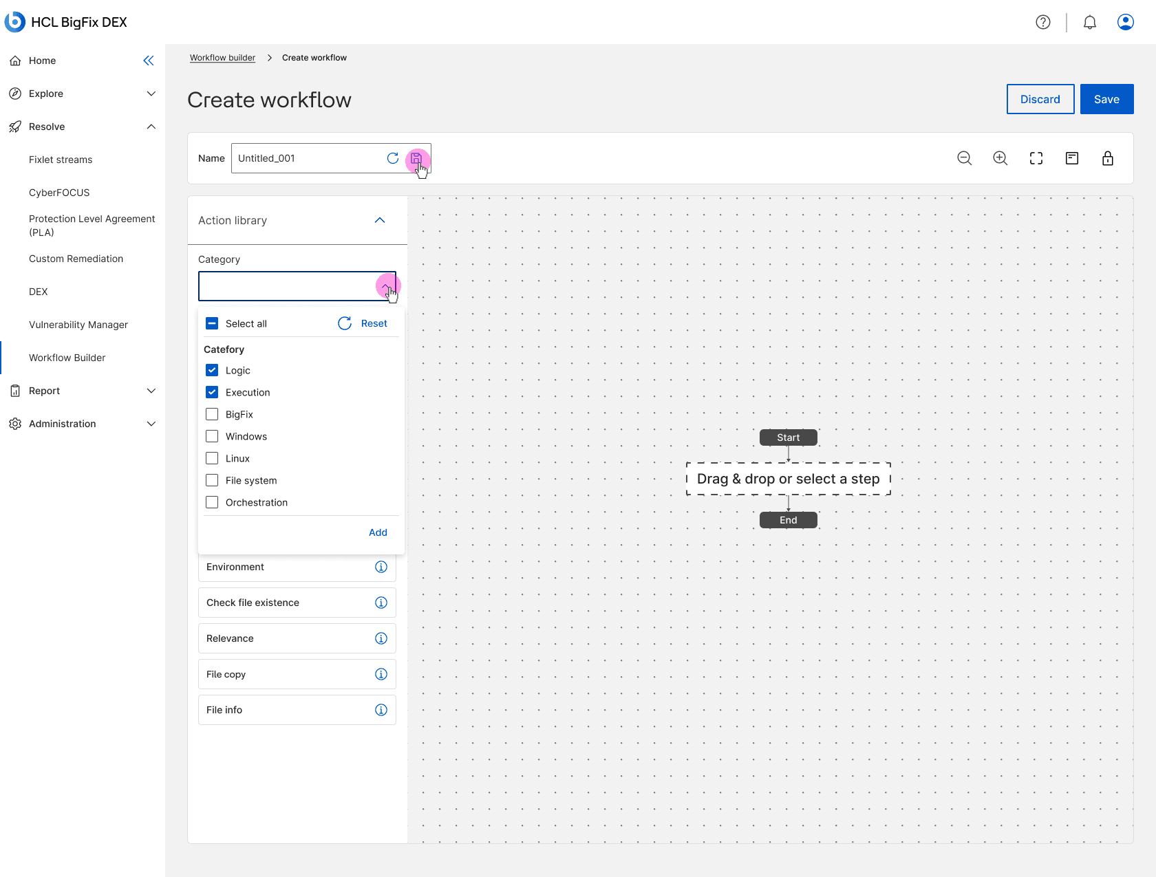Check the Windows category
Screen dimensions: 1156x877
pyautogui.click(x=212, y=436)
